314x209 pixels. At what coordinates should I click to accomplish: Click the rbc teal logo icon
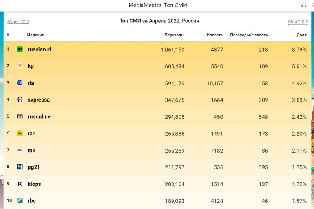point(20,201)
